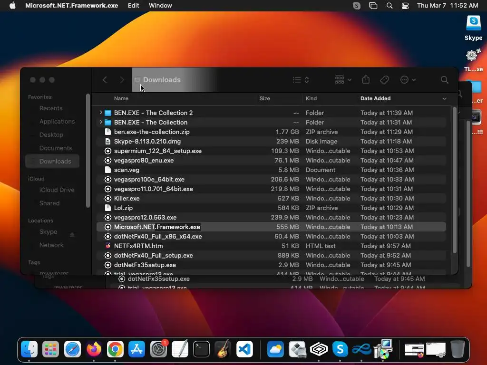Select dotNetFx40_Full_x86_x64.exe row

coord(271,237)
